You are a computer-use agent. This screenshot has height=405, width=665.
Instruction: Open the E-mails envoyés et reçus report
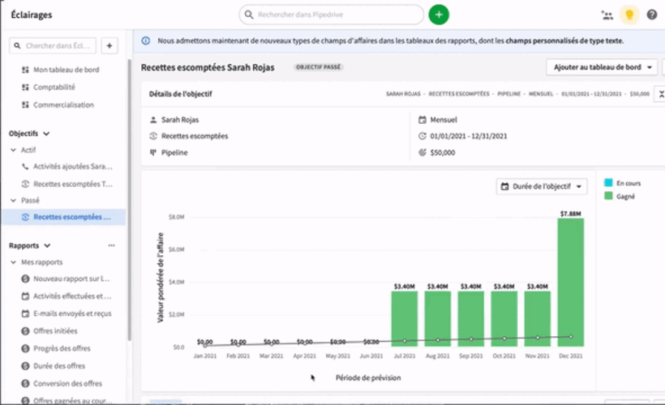click(x=72, y=313)
